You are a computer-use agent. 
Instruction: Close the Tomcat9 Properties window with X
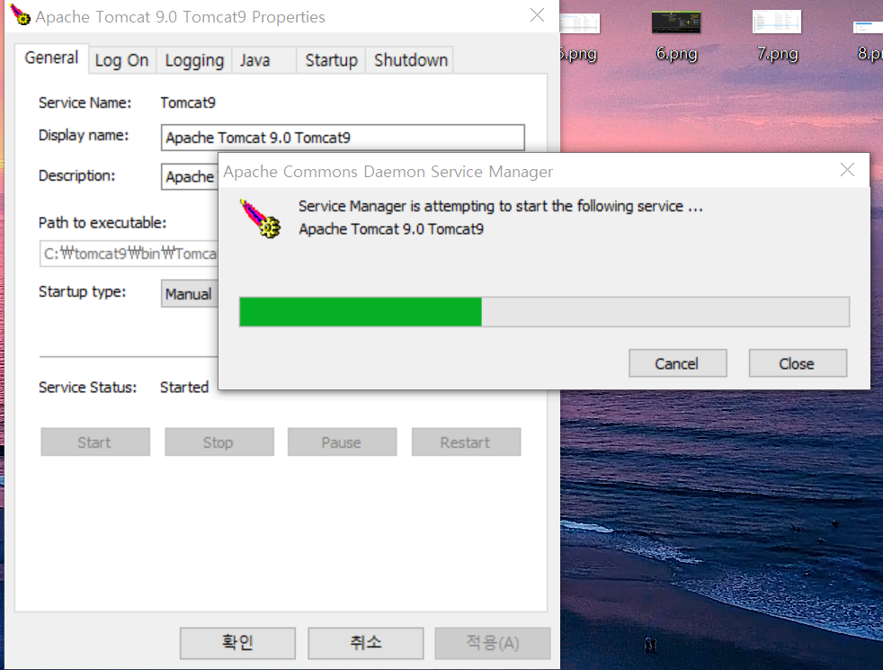537,15
